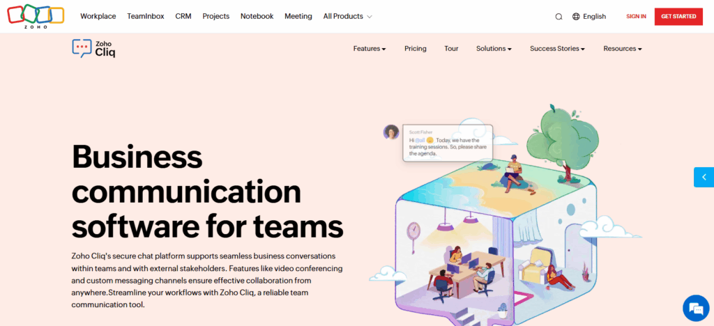
Task: Expand the Resources dropdown menu
Action: [622, 49]
